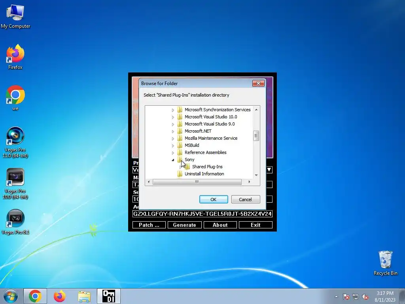Open the About button in keygen
Image resolution: width=405 pixels, height=304 pixels.
point(220,225)
